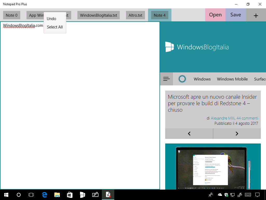Viewport: 266px width, 200px height.
Task: Switch to the Note 4 tab
Action: [160, 15]
